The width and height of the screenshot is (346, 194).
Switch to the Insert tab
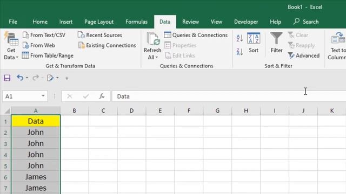66,22
